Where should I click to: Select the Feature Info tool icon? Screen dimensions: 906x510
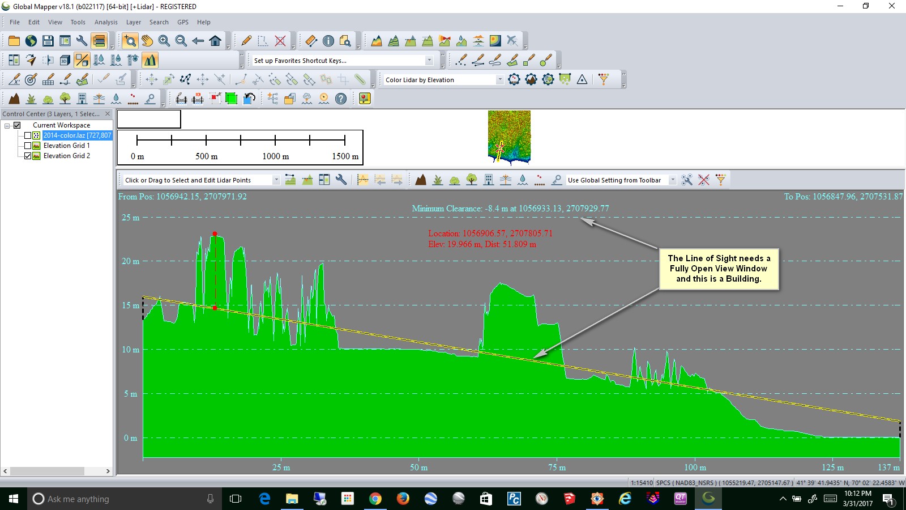click(x=328, y=41)
